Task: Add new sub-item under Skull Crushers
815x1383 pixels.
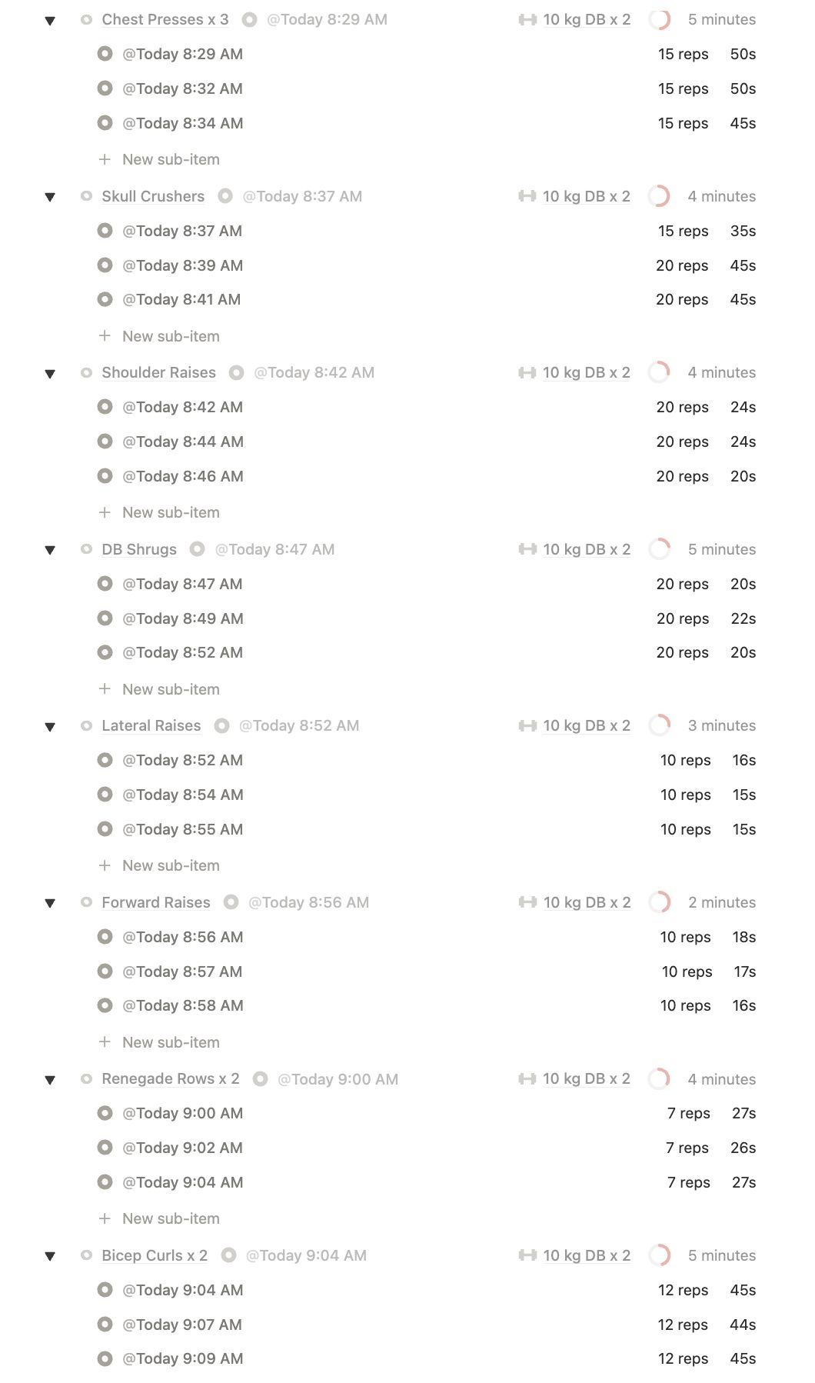Action: click(x=170, y=336)
